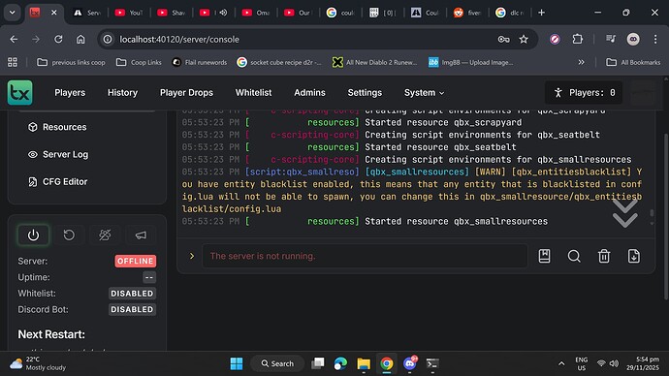Open the weather widget
Viewport: 669px width, 376px height.
[39, 363]
